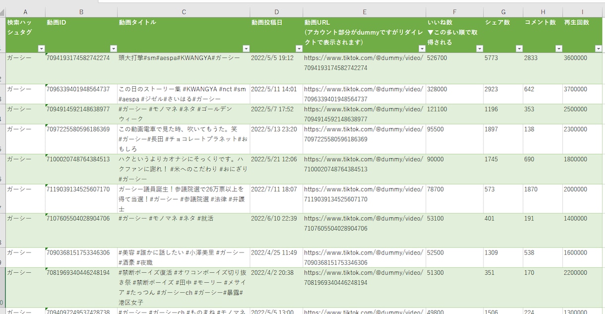Select title cell starting #美容 #誰かに話したい

(x=184, y=257)
